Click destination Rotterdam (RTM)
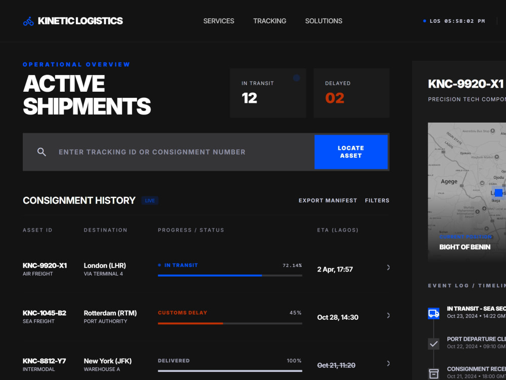This screenshot has height=380, width=506. point(110,313)
